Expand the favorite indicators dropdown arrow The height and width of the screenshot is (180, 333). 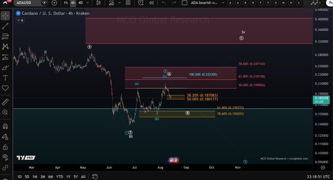pyautogui.click(x=119, y=3)
